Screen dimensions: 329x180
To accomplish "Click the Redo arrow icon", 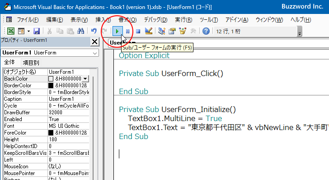I will click(104, 31).
